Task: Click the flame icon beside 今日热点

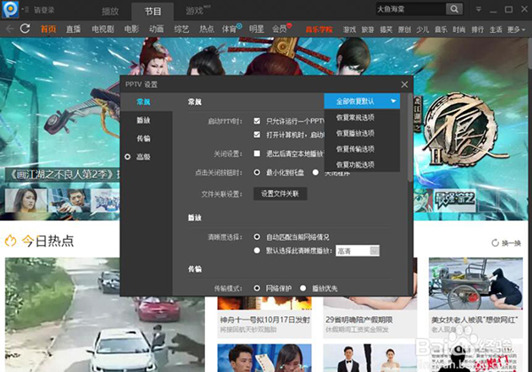Action: 12,241
